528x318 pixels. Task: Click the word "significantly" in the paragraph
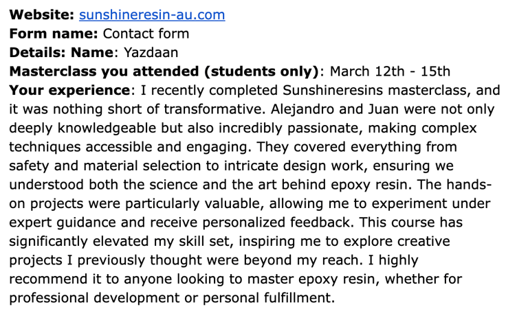(49, 242)
